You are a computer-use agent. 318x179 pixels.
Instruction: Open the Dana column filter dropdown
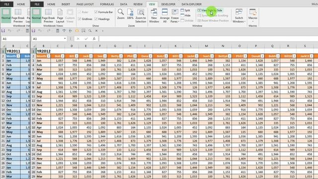(x=151, y=56)
